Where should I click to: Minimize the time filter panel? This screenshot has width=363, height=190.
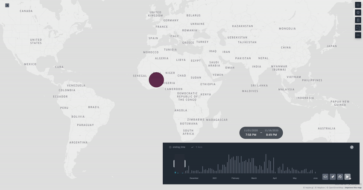coord(351,147)
